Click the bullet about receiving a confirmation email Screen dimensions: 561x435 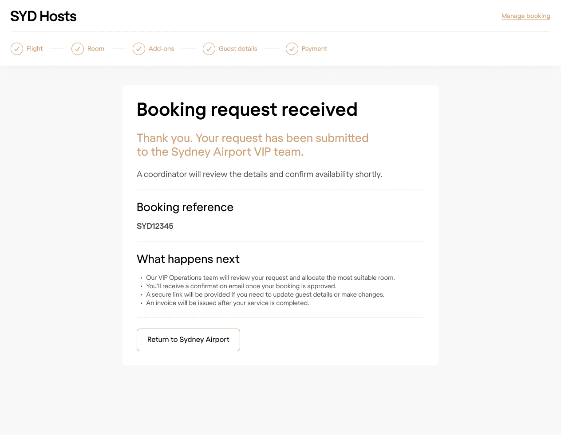pyautogui.click(x=241, y=286)
